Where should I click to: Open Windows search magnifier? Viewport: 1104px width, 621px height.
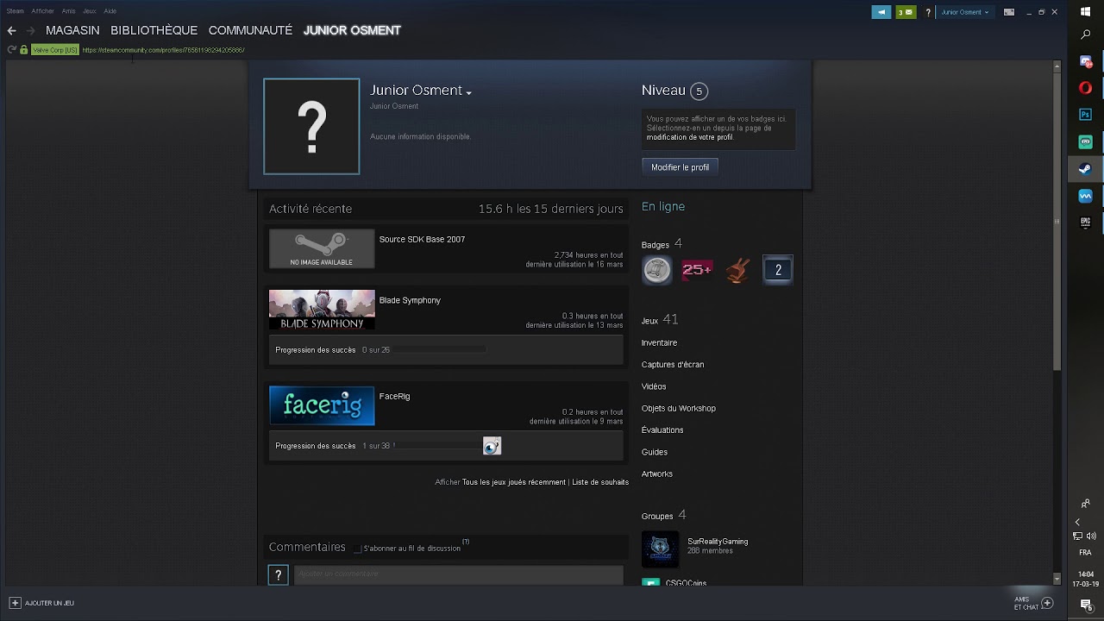pos(1086,35)
